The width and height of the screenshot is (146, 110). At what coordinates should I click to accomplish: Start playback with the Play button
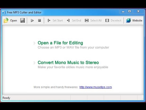pos(32,20)
